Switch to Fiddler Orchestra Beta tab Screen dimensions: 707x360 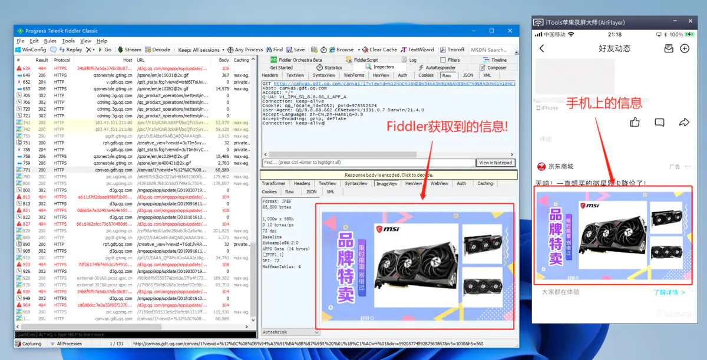coord(296,60)
